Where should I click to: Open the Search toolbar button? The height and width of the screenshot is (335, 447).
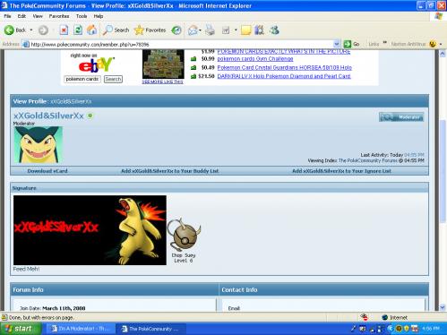[116, 30]
